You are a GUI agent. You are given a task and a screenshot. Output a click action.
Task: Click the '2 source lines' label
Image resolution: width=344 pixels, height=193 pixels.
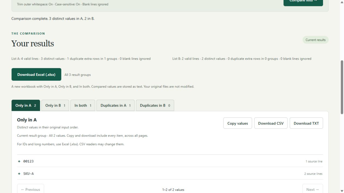pos(313,174)
